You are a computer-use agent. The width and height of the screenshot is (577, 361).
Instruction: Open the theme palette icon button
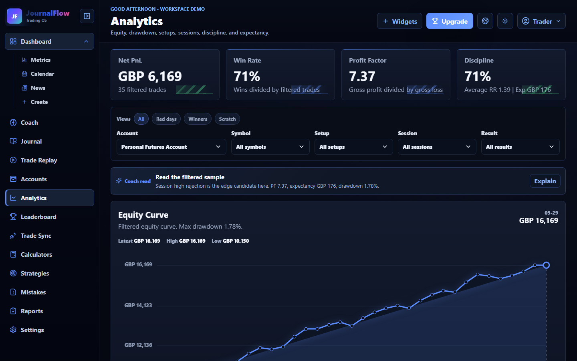click(x=485, y=21)
